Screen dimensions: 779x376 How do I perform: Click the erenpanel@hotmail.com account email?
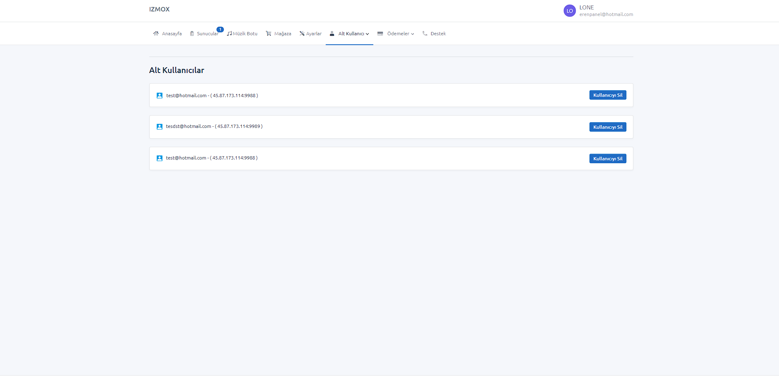click(x=606, y=14)
